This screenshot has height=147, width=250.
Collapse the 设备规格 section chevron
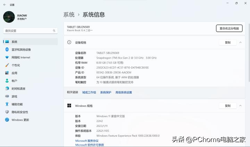[x=240, y=43]
